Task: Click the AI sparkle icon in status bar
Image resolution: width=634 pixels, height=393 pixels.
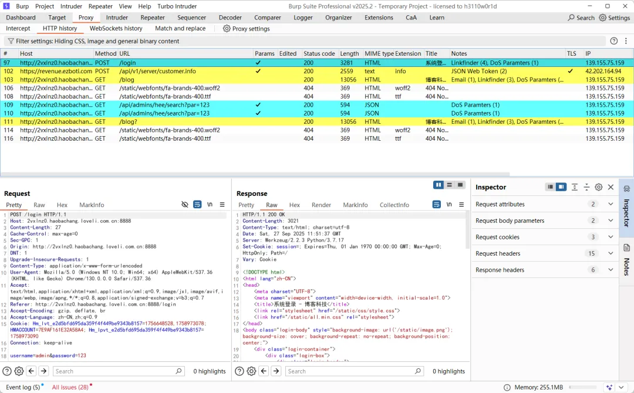Action: pyautogui.click(x=609, y=387)
